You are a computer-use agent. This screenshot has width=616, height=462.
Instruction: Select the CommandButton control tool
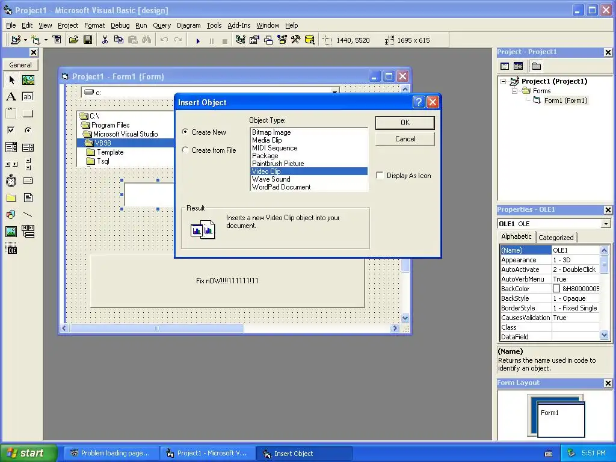28,114
